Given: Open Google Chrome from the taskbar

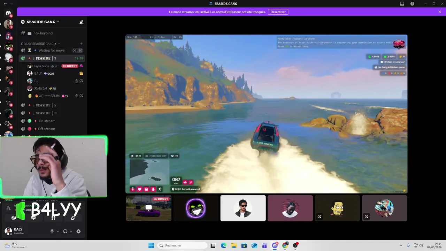Looking at the screenshot, I should (285, 245).
